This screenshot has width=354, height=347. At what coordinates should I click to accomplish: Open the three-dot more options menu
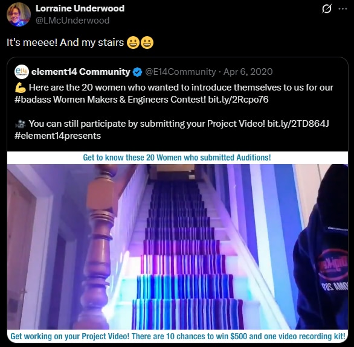(x=343, y=9)
